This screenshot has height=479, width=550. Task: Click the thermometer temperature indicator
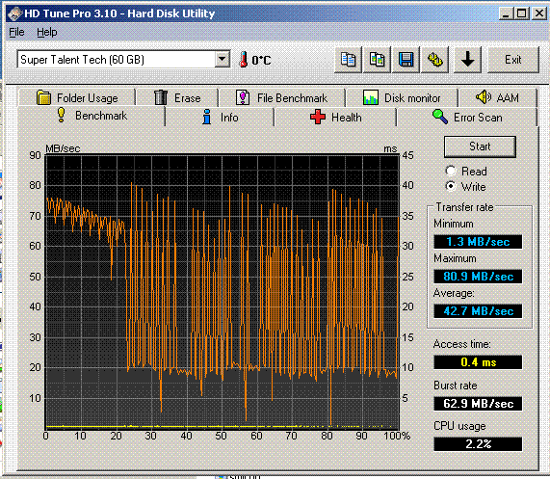pos(243,60)
